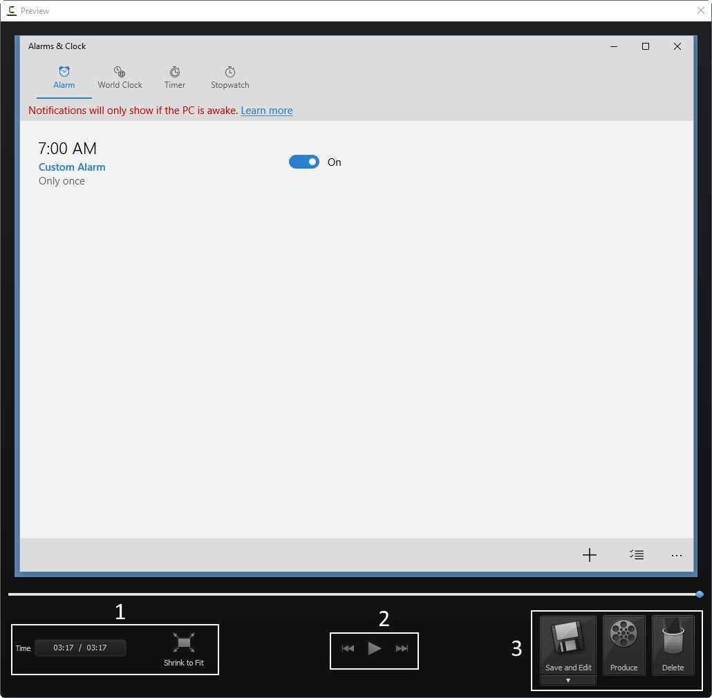Screen dimensions: 712x698
Task: Click the Time input field
Action: [80, 648]
